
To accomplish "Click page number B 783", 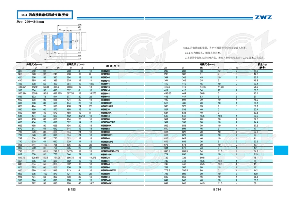I will pyautogui.click(x=72, y=190).
